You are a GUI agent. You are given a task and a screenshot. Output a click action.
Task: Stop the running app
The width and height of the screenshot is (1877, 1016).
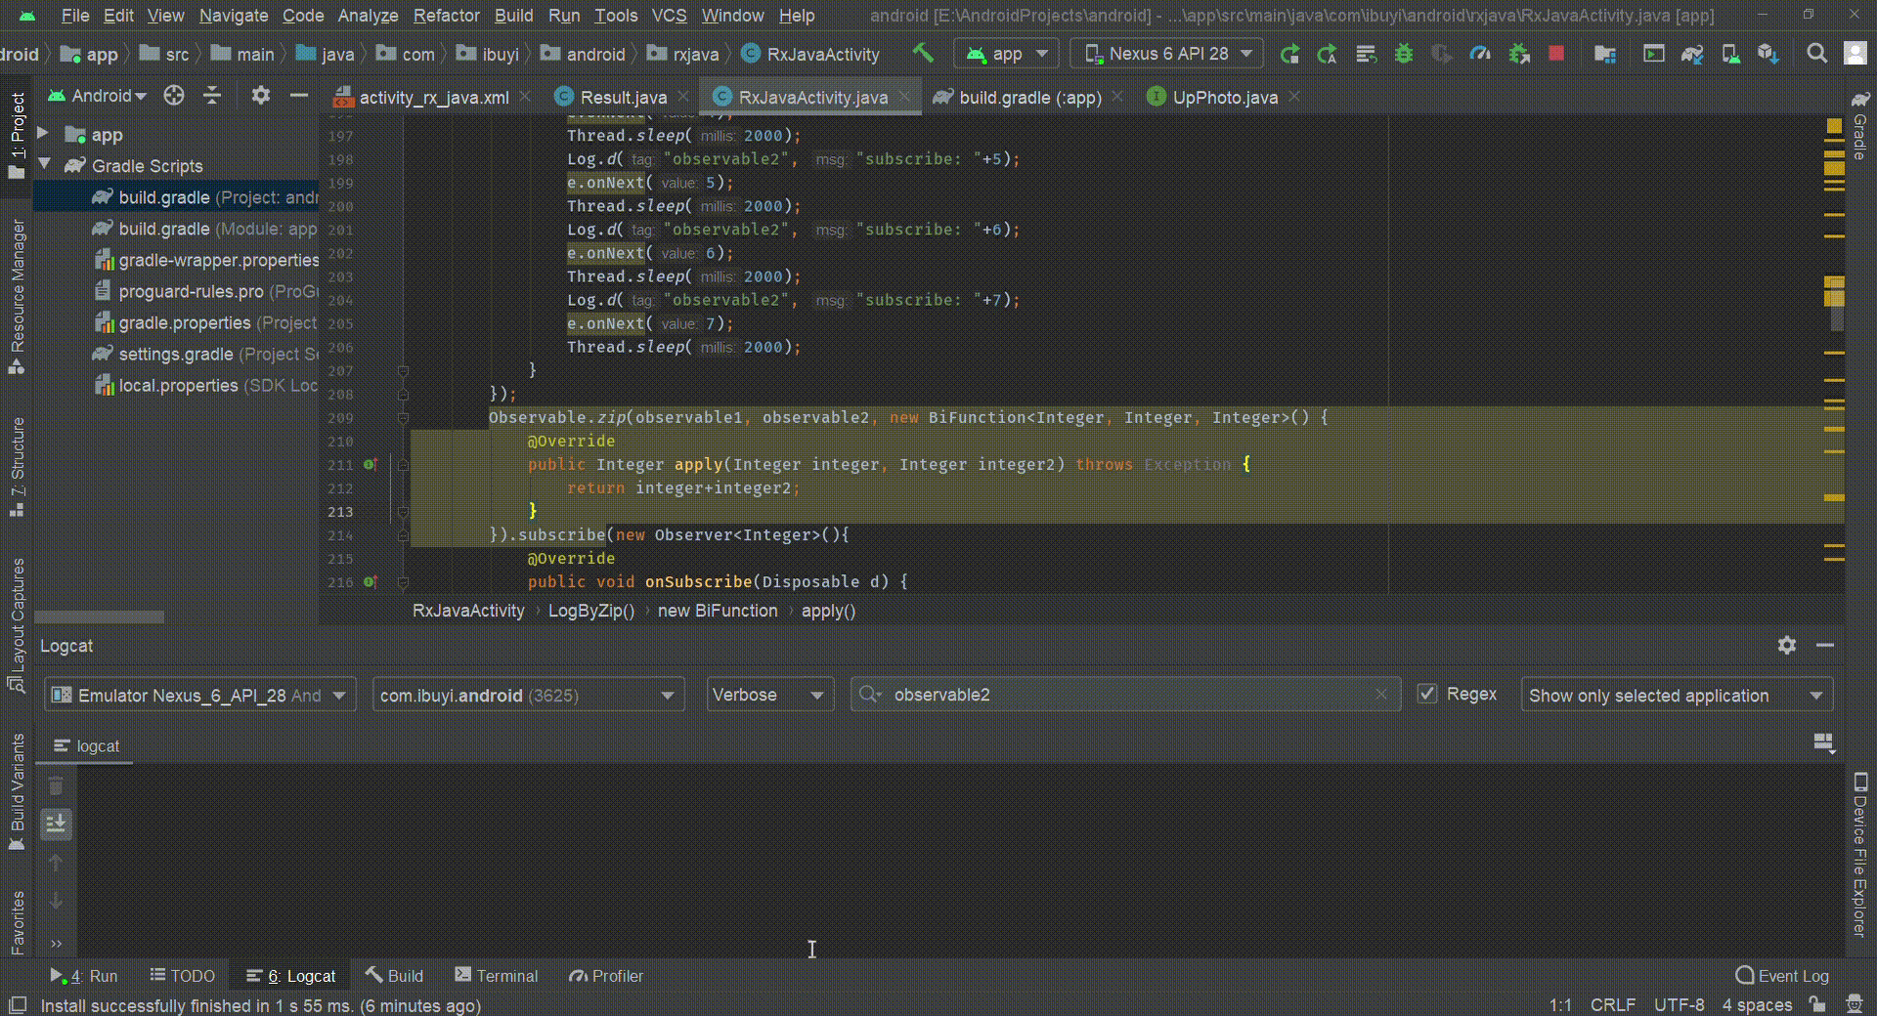click(1556, 54)
